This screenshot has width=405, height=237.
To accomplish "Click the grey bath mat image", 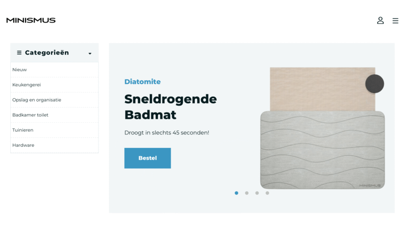I will click(x=322, y=150).
